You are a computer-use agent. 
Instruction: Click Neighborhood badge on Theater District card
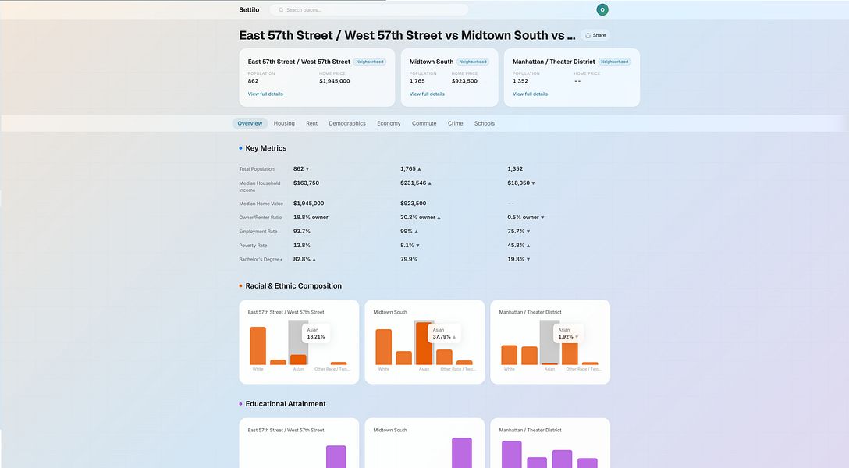(615, 62)
